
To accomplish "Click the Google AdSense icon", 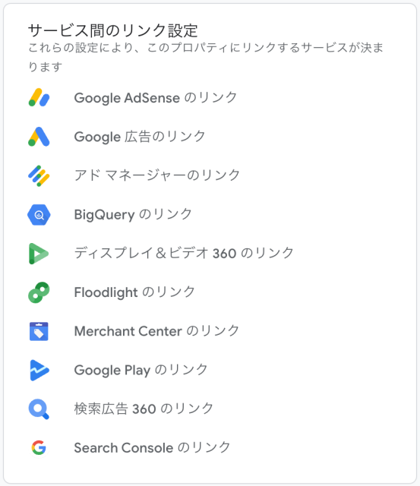I will pos(39,97).
